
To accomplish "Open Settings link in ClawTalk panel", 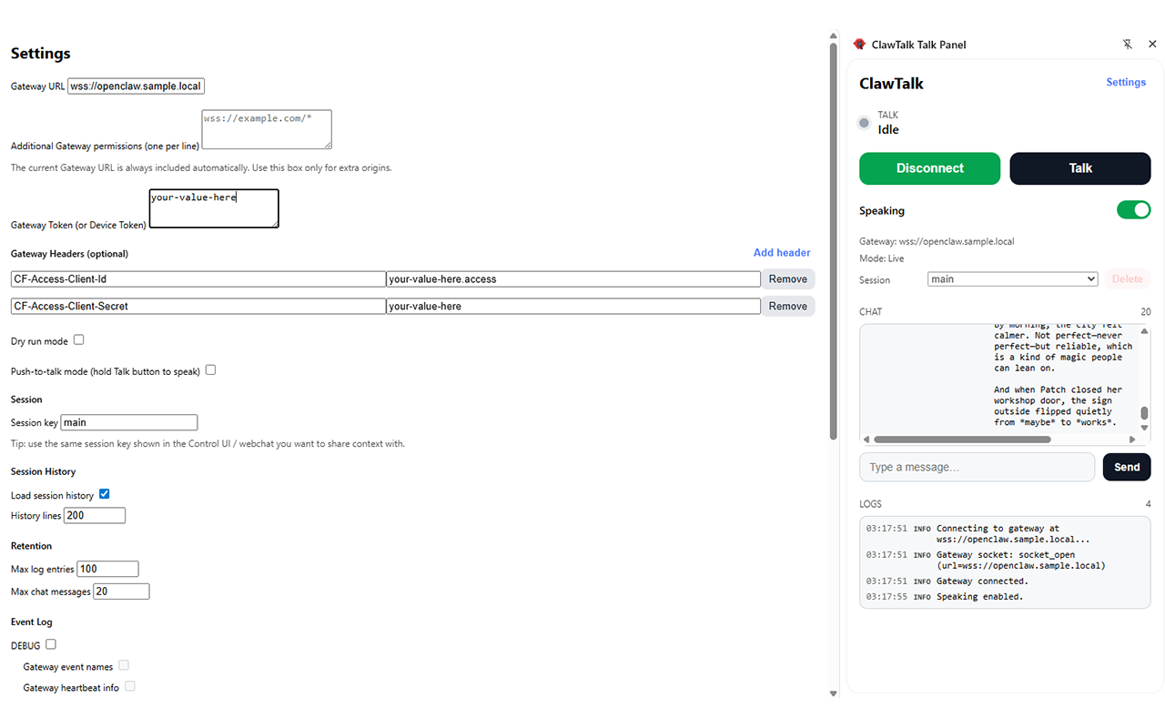I will coord(1126,82).
